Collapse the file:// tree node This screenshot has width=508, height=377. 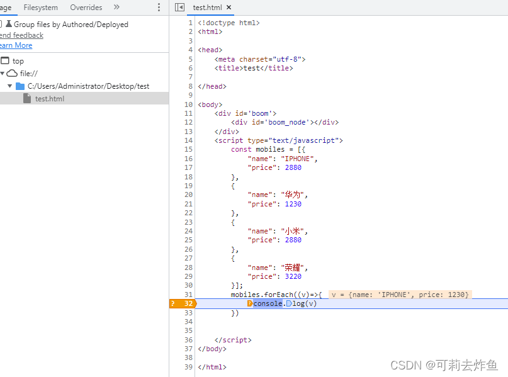tap(3, 74)
